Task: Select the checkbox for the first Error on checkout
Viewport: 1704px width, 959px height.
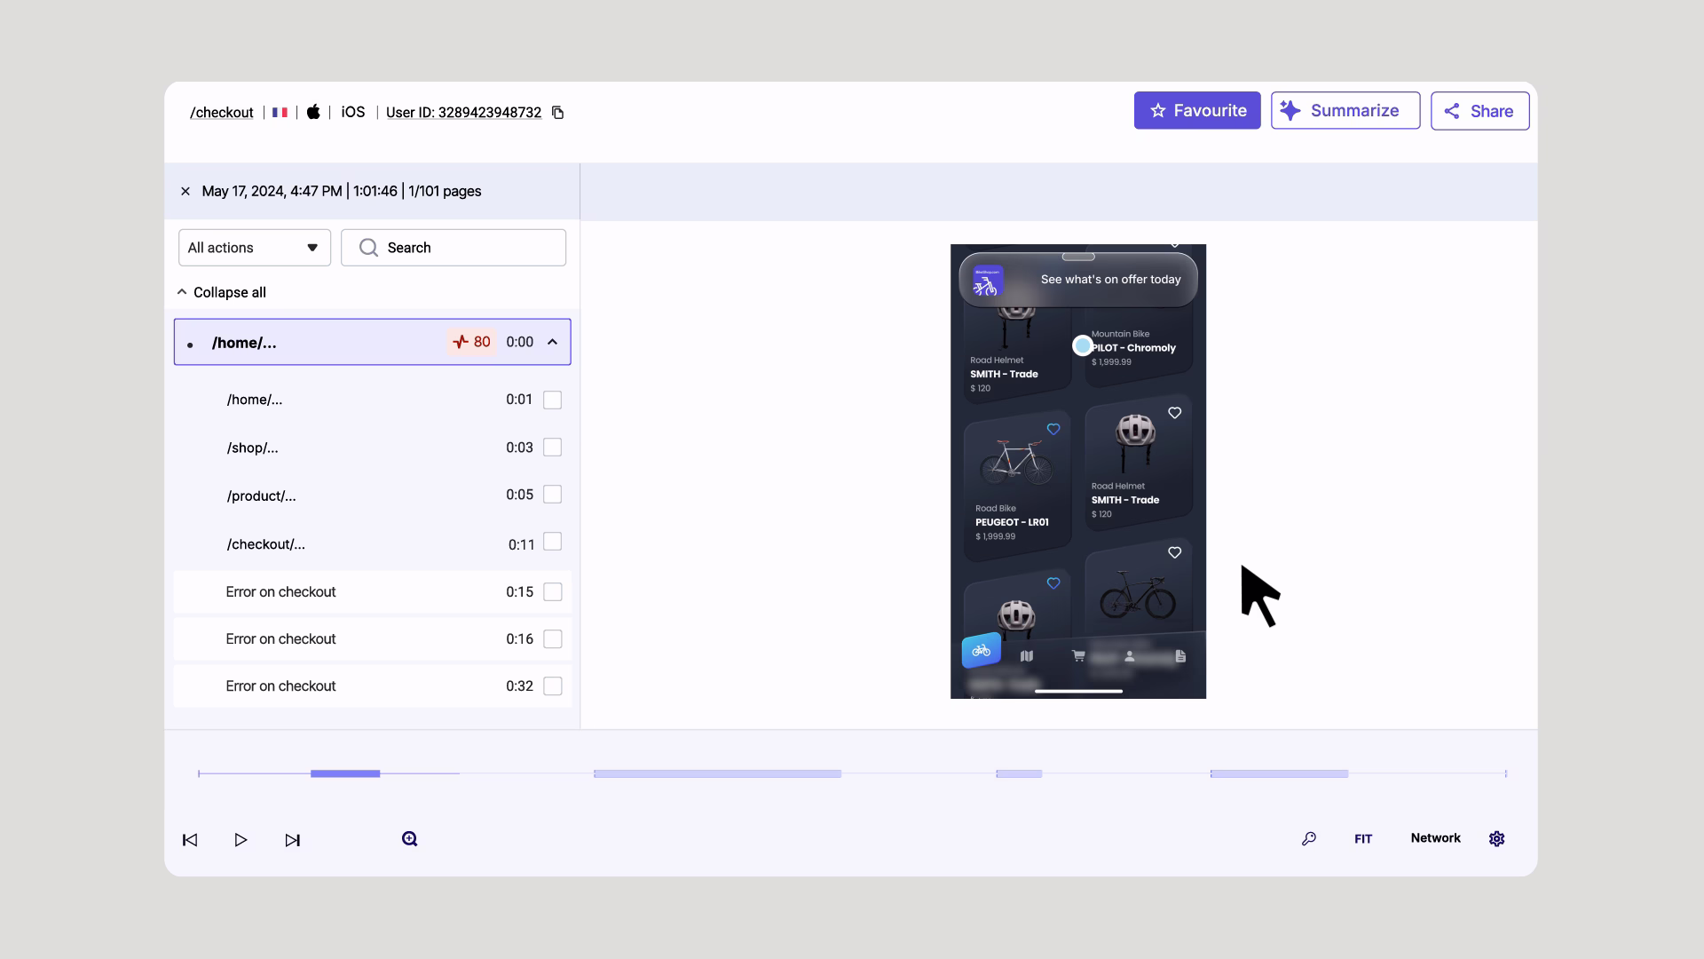Action: pos(552,591)
